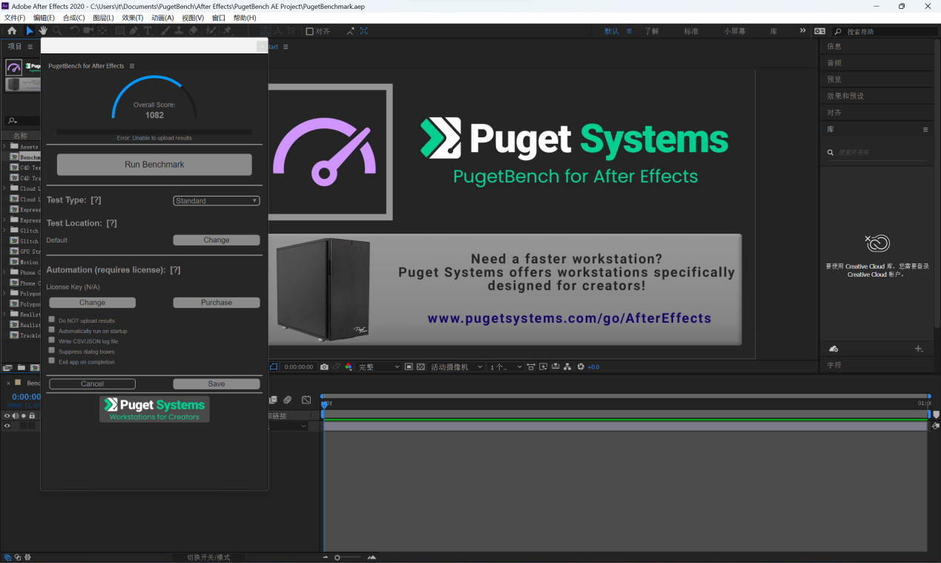
Task: Open the 合成(C) menu
Action: [x=73, y=18]
